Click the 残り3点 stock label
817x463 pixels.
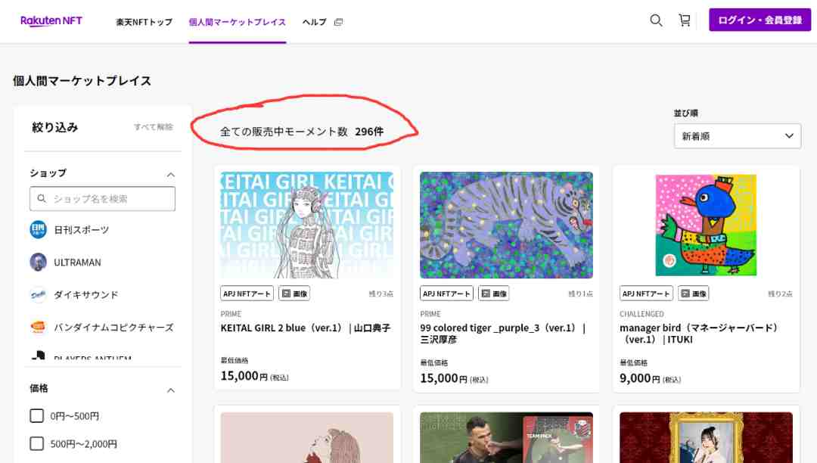point(381,294)
